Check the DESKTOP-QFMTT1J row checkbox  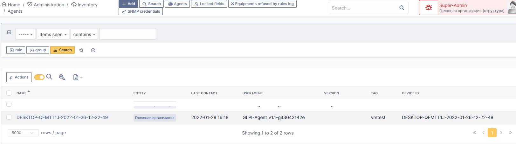pos(9,117)
